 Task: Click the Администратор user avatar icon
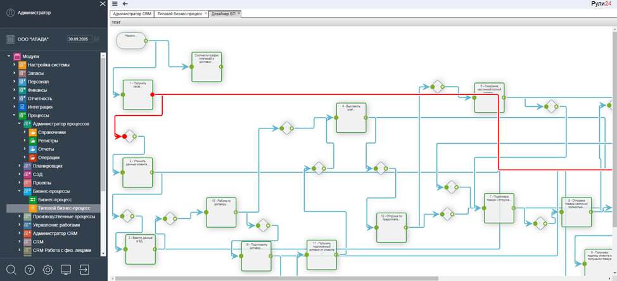point(10,13)
